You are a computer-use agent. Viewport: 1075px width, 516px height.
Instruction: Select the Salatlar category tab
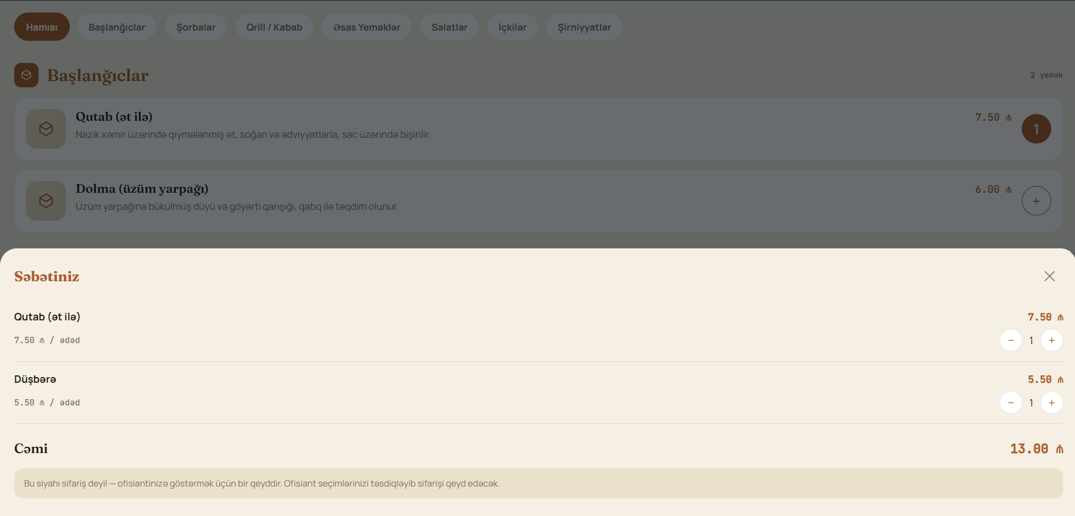tap(449, 27)
